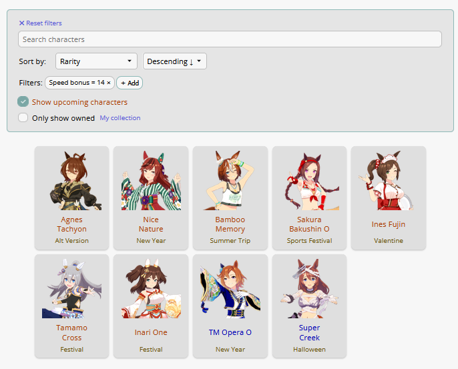Click the + Add filter button
This screenshot has width=458, height=369.
tap(130, 83)
